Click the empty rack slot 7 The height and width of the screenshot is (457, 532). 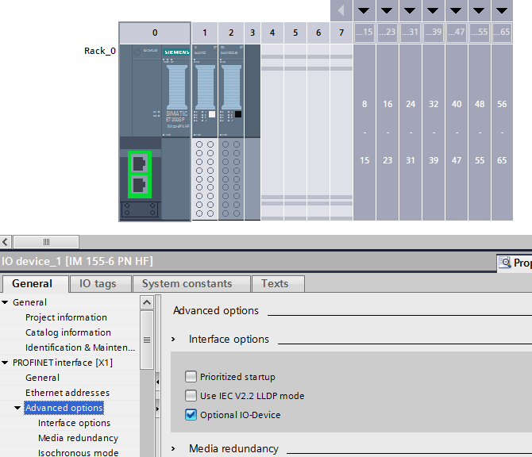[341, 132]
